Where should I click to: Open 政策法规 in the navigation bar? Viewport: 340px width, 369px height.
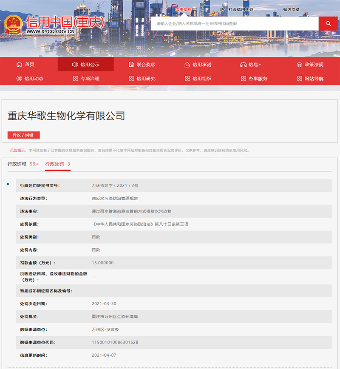click(314, 65)
